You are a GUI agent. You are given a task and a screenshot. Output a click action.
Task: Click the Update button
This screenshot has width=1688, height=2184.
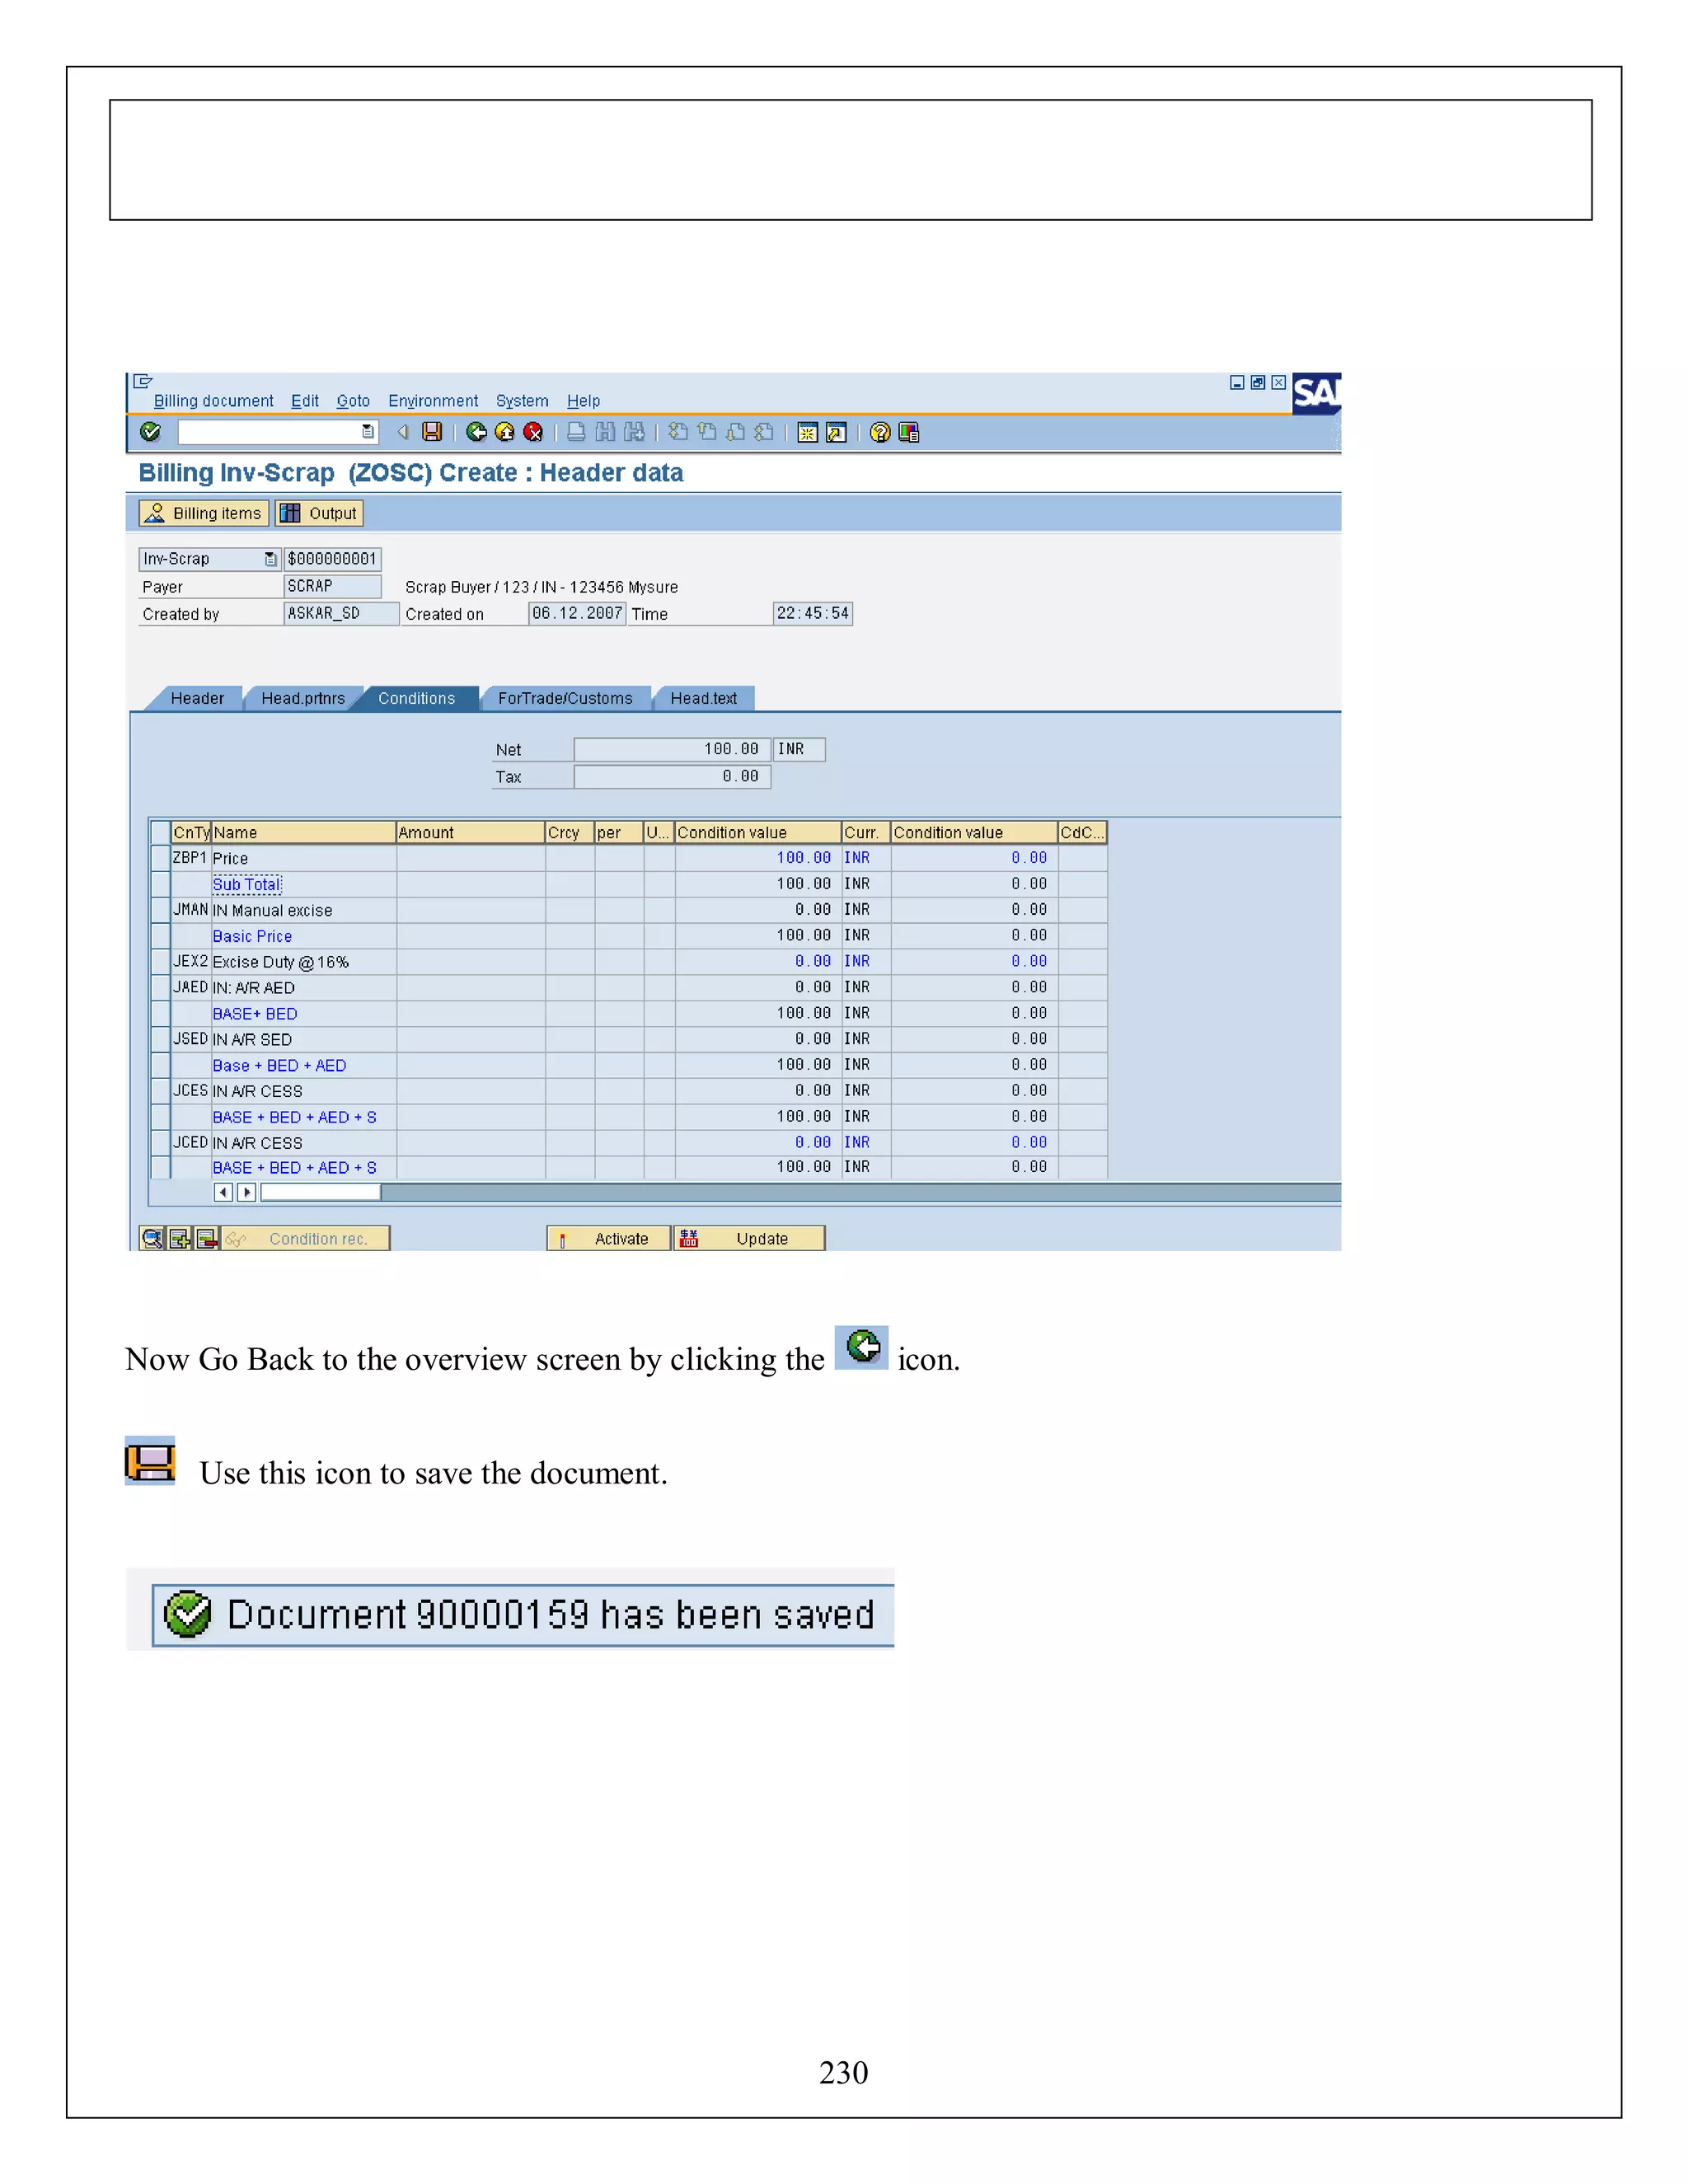tap(749, 1239)
